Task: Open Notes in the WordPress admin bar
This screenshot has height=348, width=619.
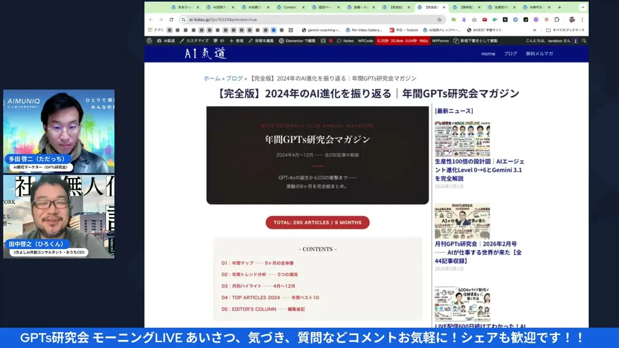Action: [349, 40]
